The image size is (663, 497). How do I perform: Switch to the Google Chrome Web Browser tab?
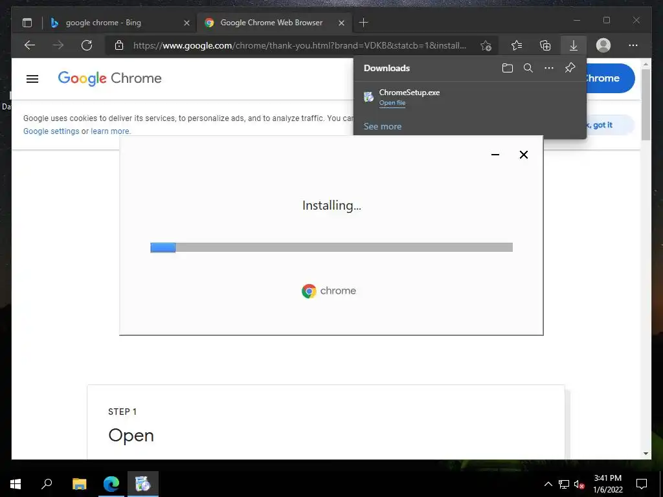coord(275,23)
